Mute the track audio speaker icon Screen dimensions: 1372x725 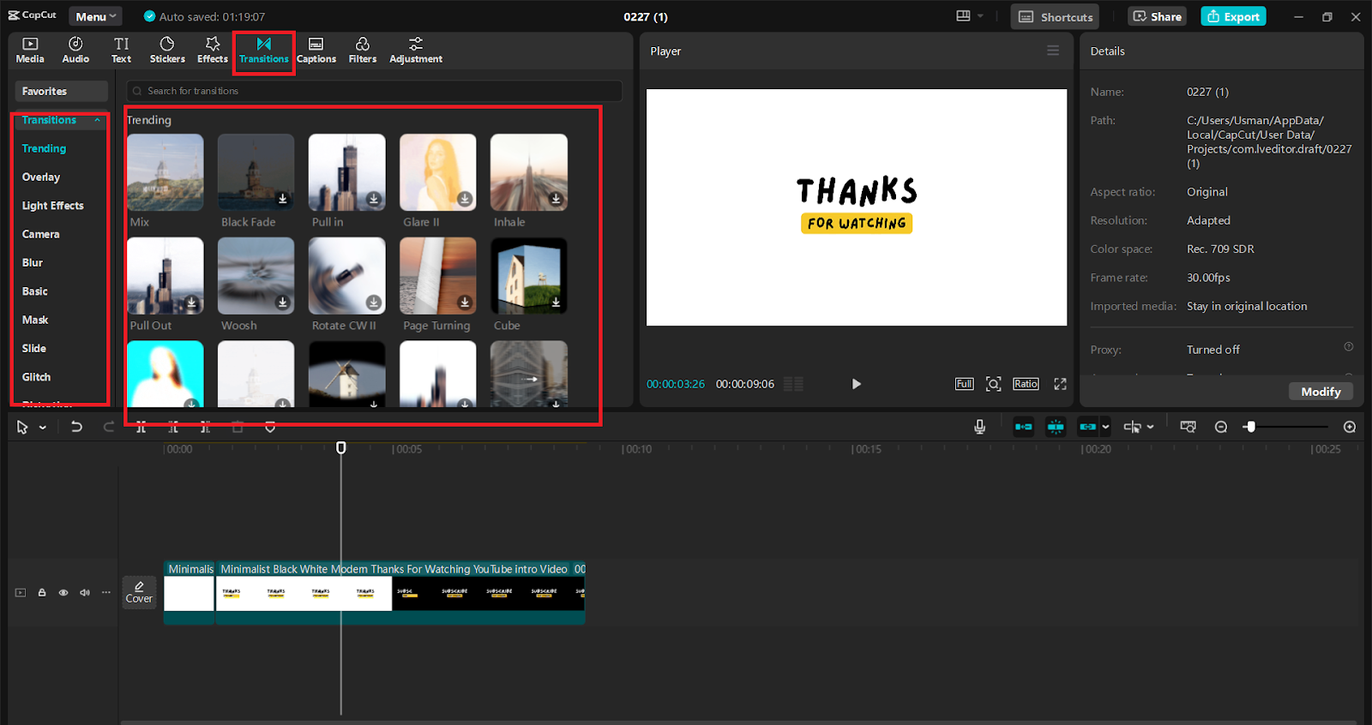tap(85, 592)
